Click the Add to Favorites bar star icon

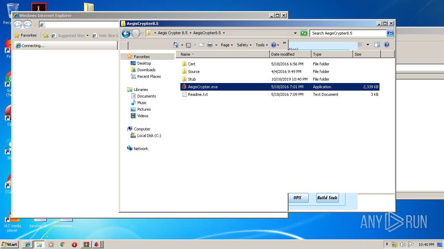(46, 35)
